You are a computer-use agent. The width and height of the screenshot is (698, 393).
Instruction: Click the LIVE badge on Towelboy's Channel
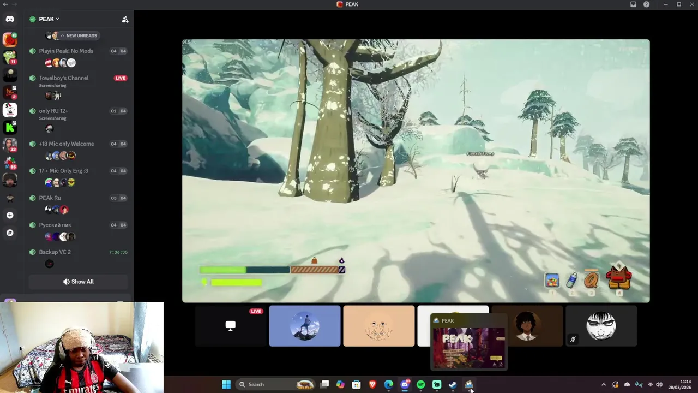pyautogui.click(x=121, y=78)
